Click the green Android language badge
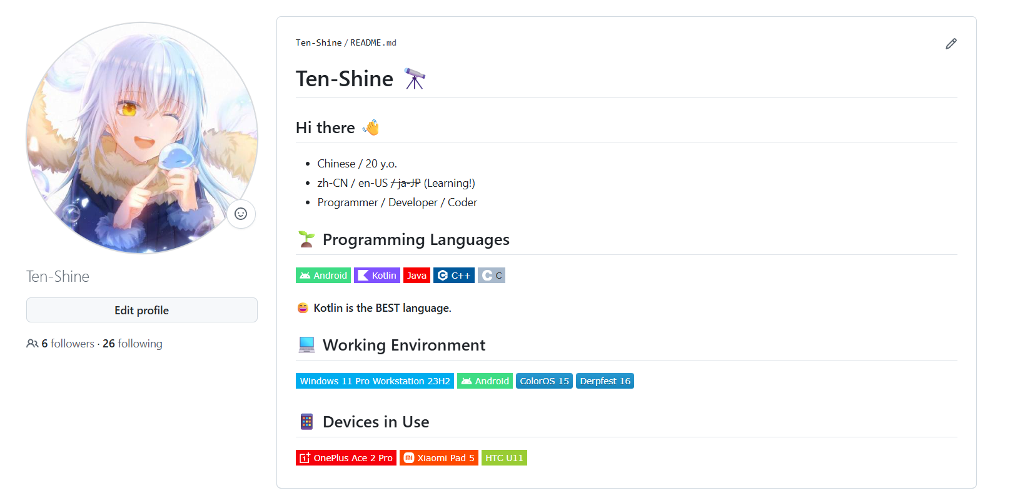This screenshot has height=503, width=1025. pyautogui.click(x=323, y=276)
